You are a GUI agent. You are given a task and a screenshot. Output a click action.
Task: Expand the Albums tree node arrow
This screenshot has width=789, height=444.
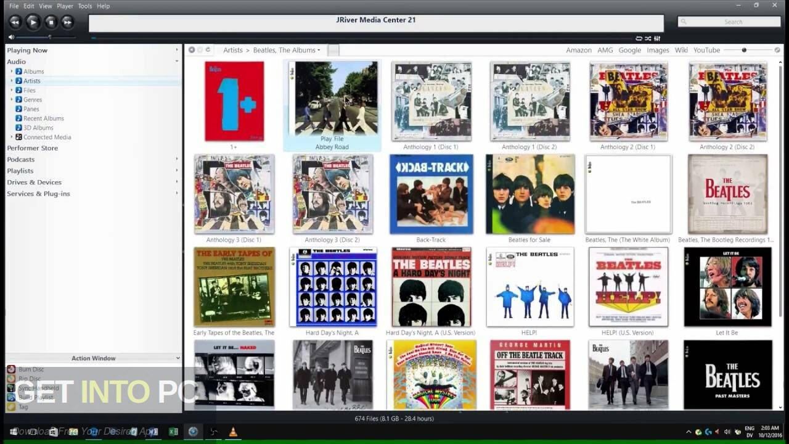(x=11, y=72)
